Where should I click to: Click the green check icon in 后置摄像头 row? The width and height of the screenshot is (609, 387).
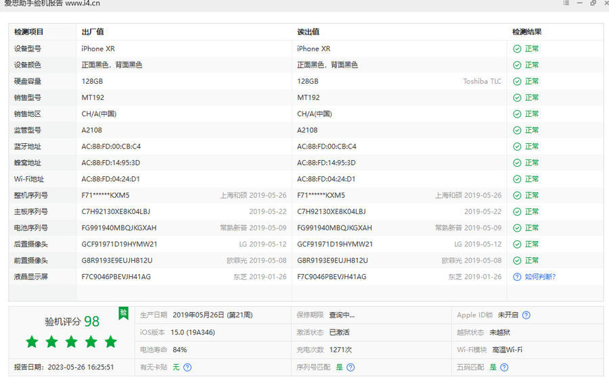click(517, 244)
